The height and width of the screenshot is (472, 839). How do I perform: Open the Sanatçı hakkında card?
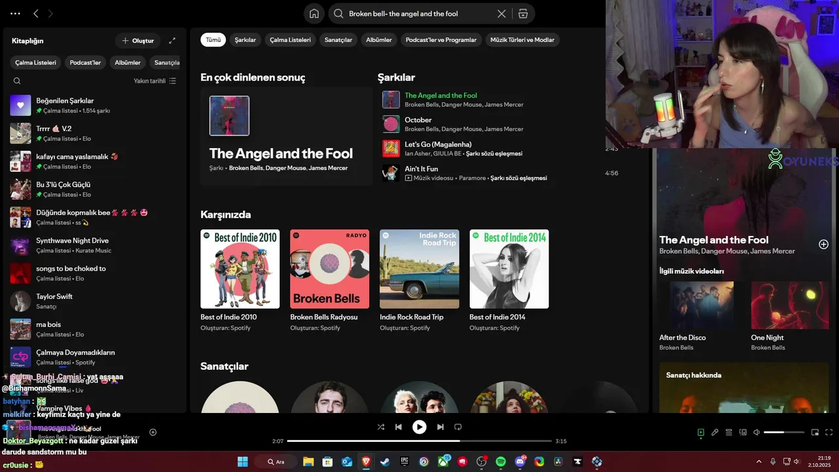744,387
